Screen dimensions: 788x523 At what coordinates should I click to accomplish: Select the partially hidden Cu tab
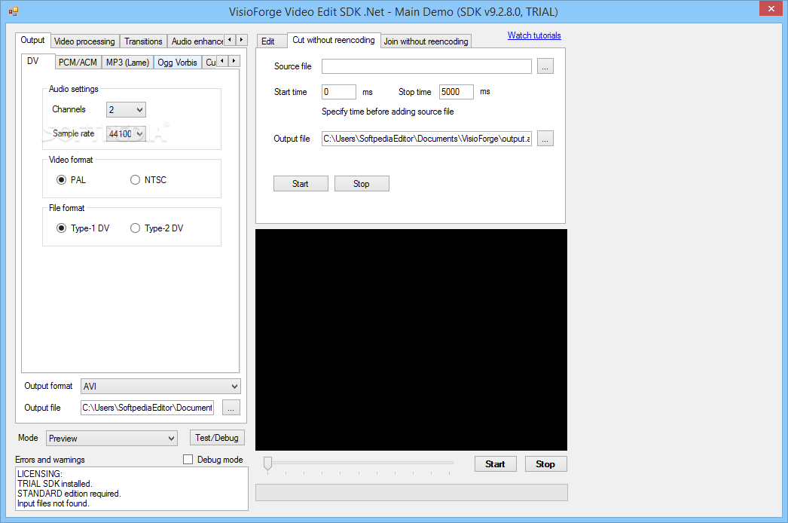pyautogui.click(x=210, y=63)
